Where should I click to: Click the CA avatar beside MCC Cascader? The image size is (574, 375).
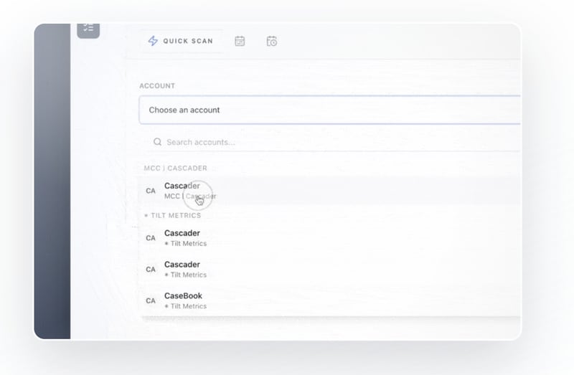(151, 191)
